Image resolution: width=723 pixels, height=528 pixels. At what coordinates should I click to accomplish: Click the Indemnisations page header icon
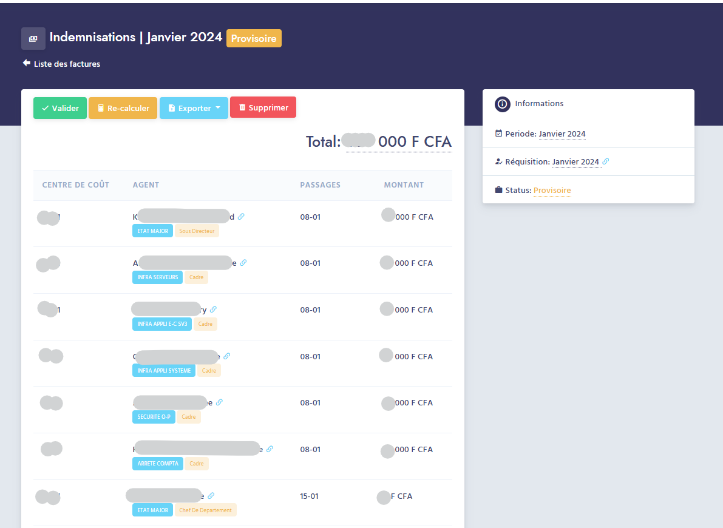click(33, 38)
